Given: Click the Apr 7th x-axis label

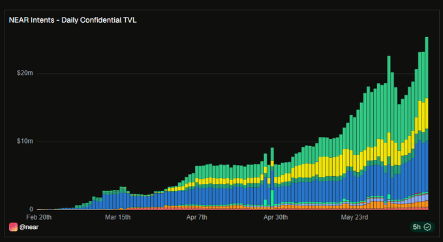Looking at the screenshot, I should coord(196,217).
